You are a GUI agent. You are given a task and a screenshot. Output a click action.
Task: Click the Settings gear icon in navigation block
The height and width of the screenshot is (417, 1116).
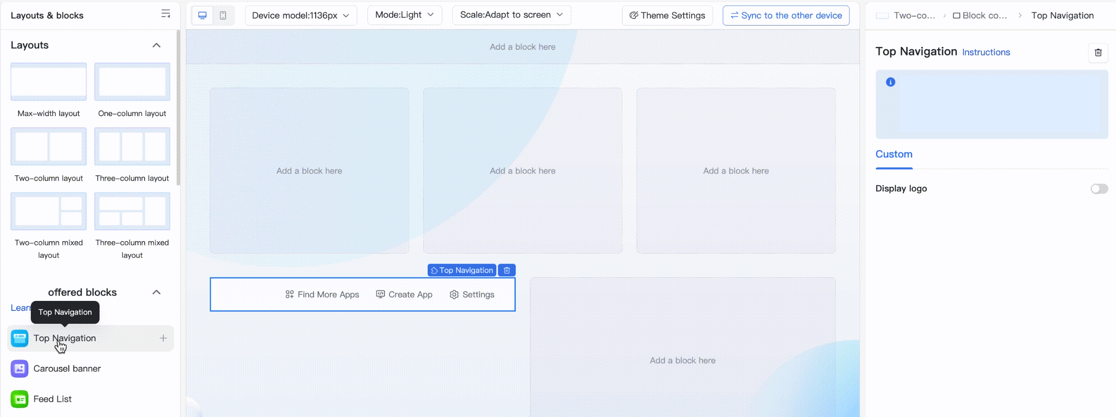[454, 295]
